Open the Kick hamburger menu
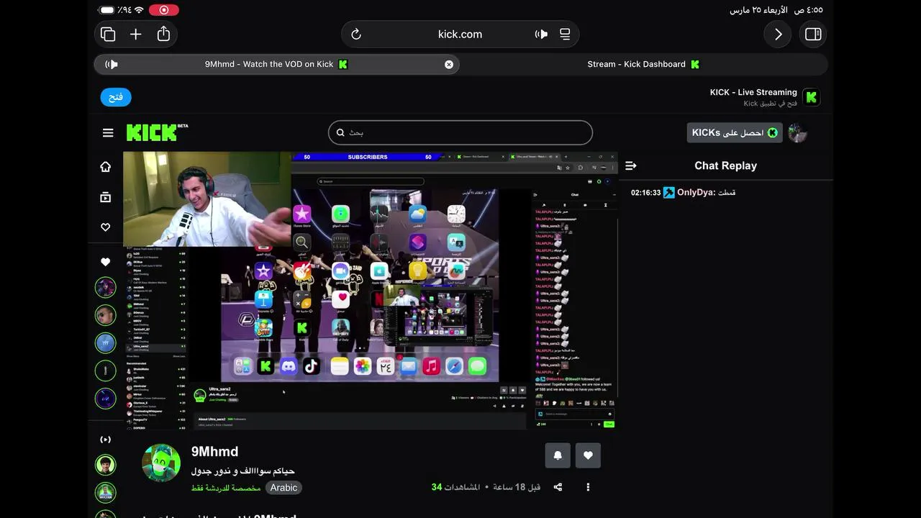921x518 pixels. coord(108,132)
